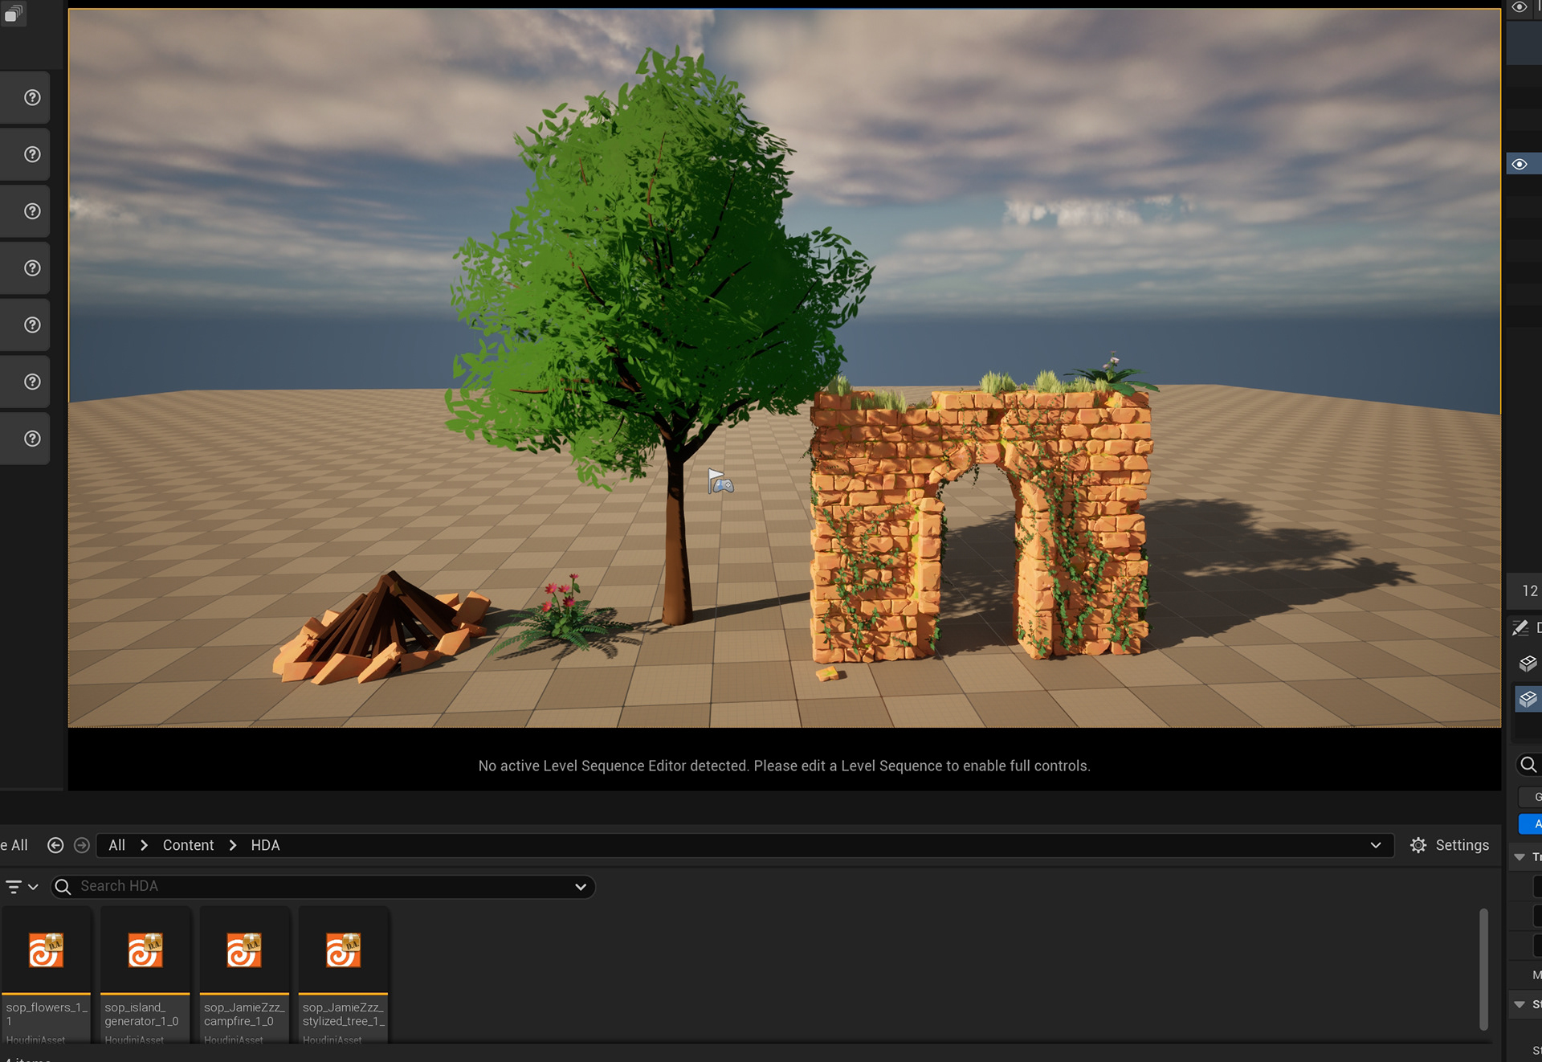
Task: Toggle the highlighted eye visibility icon on right edge
Action: [1520, 164]
